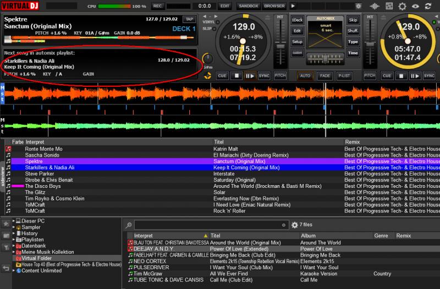The image size is (440, 289).
Task: Toggle SYNC on deck 2
Action: click(429, 76)
